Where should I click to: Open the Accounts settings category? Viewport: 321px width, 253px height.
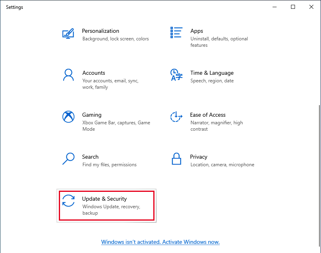click(94, 76)
